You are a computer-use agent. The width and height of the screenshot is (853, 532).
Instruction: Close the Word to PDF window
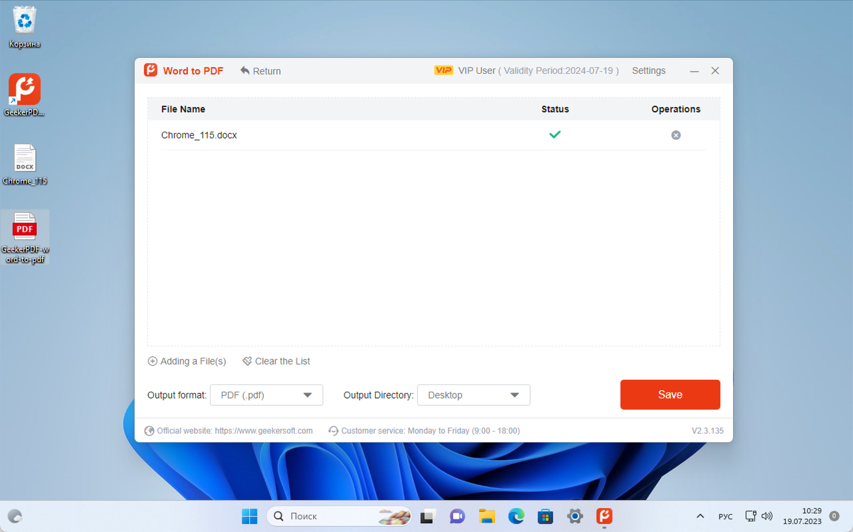tap(715, 70)
